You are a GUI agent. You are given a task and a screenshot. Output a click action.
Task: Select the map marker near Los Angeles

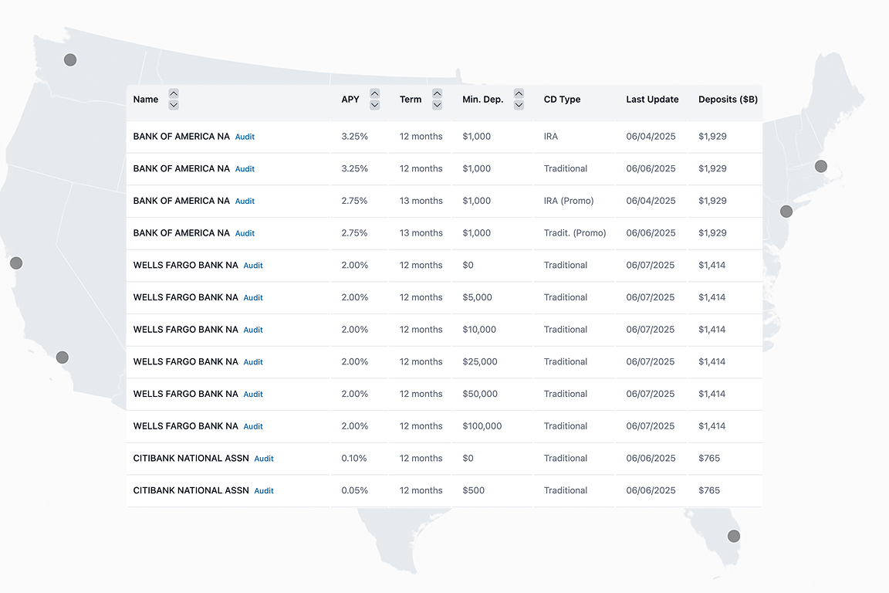click(63, 357)
